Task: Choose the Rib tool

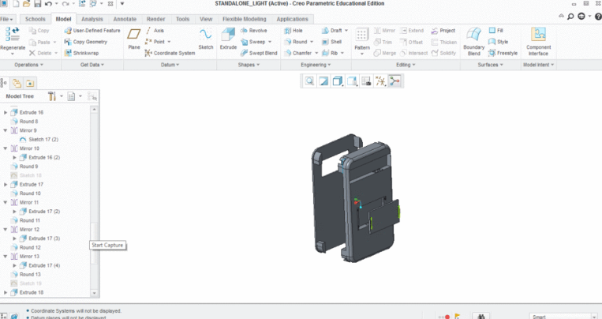Action: tap(331, 53)
